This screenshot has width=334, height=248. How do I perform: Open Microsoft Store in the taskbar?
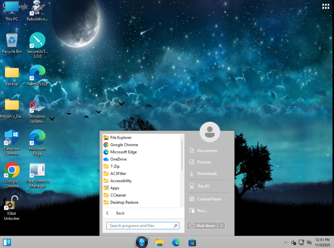tap(192, 242)
